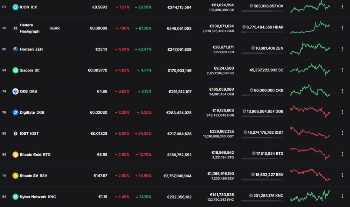Open the three-dot menu for Kyber Network
Viewport: 350px width, 207px height.
point(342,196)
